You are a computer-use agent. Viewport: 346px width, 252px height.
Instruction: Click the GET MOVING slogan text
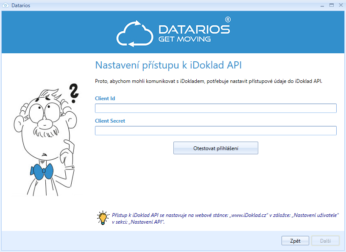184,39
